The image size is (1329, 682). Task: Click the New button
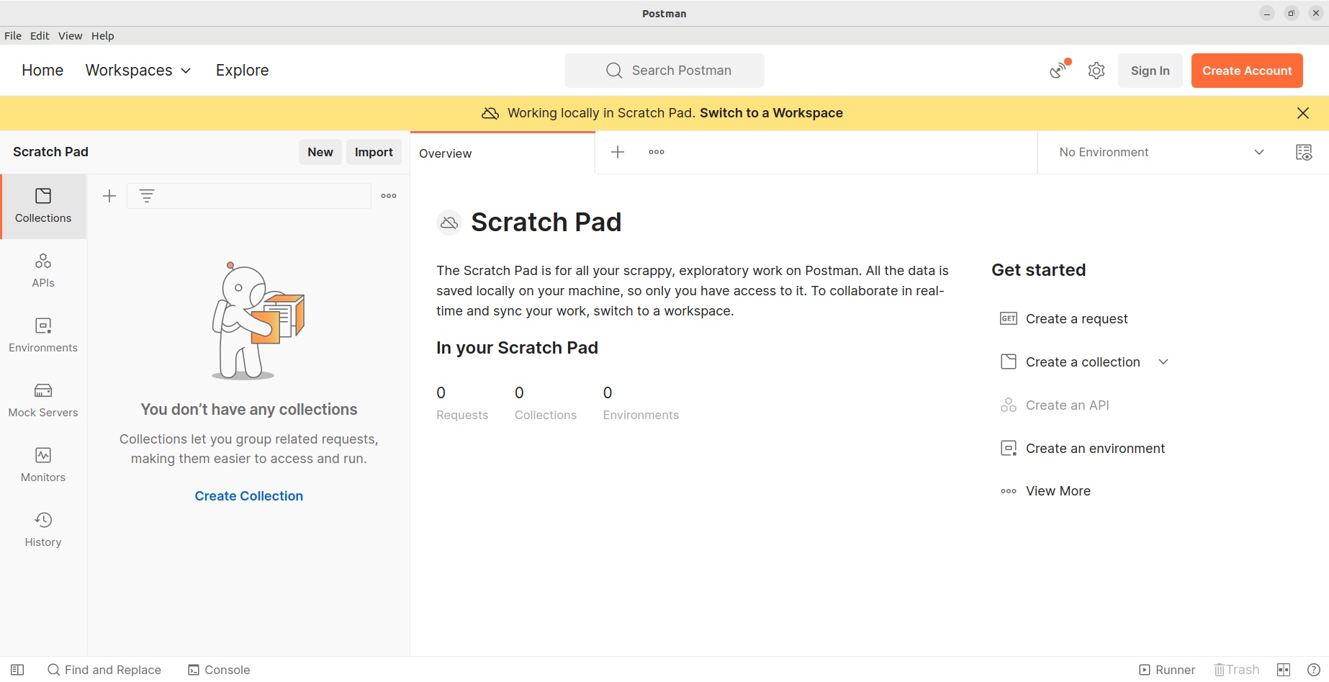click(x=320, y=152)
